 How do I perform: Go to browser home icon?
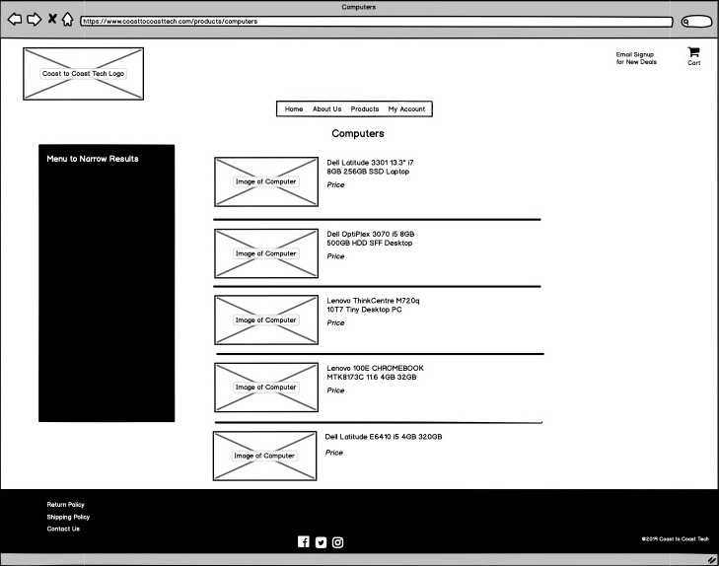coord(67,19)
